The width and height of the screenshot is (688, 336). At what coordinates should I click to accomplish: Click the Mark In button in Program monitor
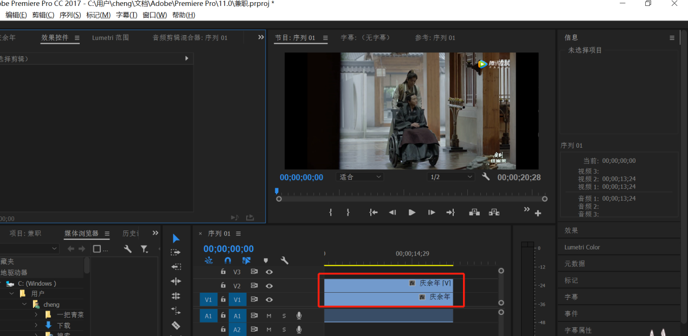pyautogui.click(x=330, y=213)
